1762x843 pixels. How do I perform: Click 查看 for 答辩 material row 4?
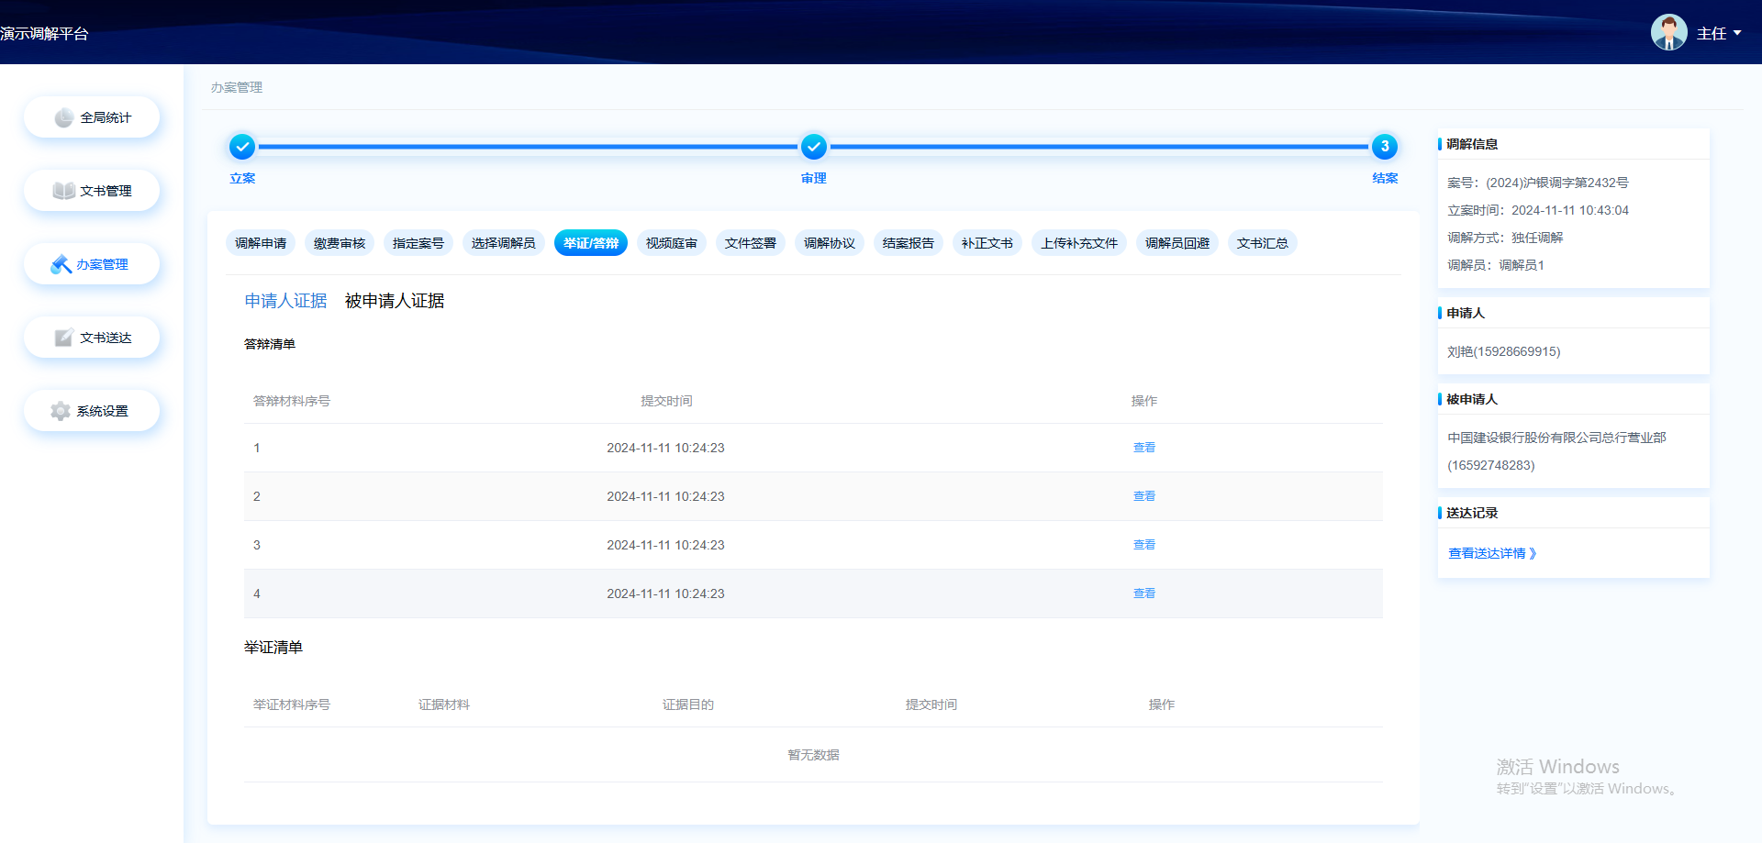(x=1143, y=593)
